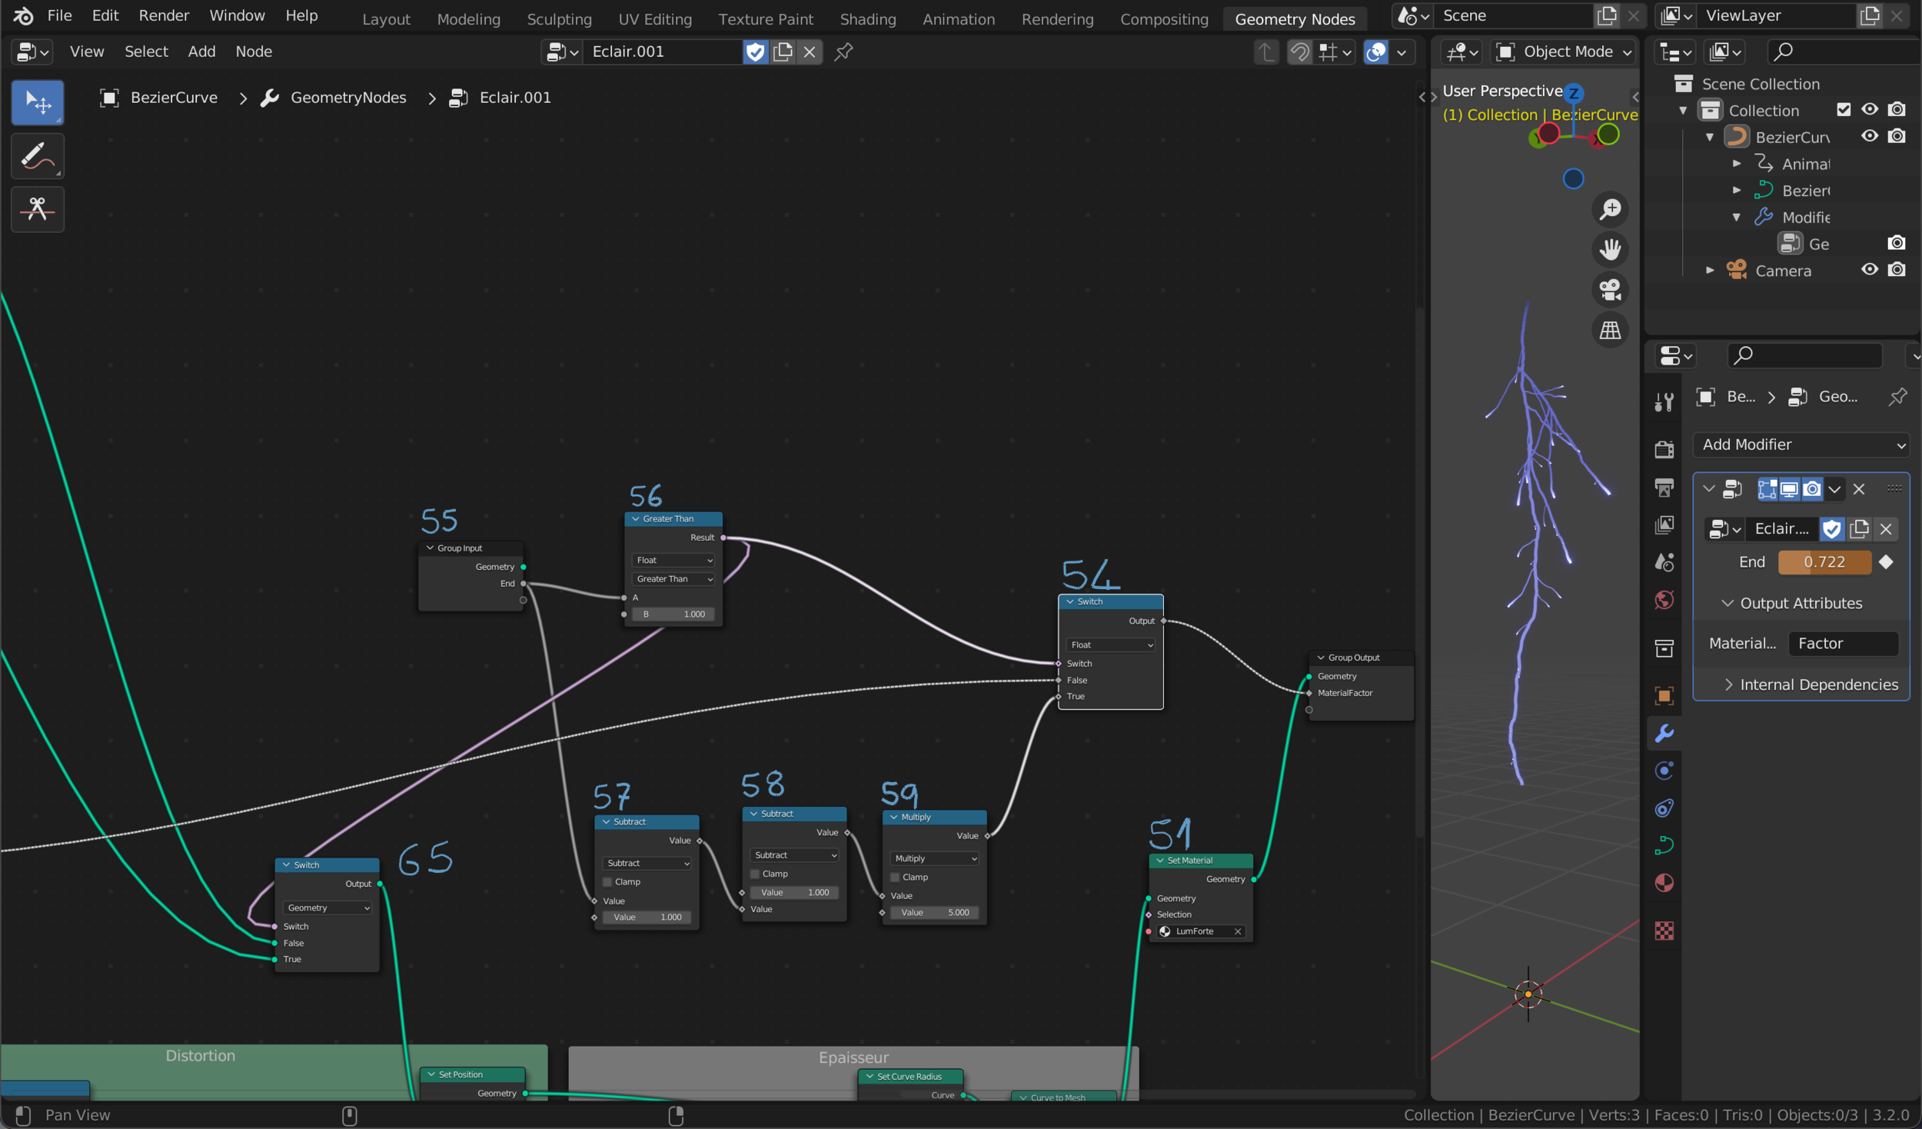Click the hand pan icon in viewport

point(1610,249)
